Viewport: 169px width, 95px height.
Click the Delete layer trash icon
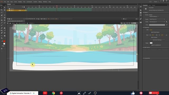(x=12, y=19)
